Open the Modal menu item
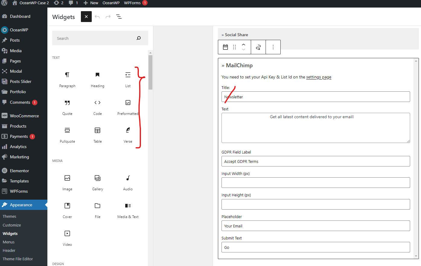This screenshot has height=266, width=421. point(24,71)
